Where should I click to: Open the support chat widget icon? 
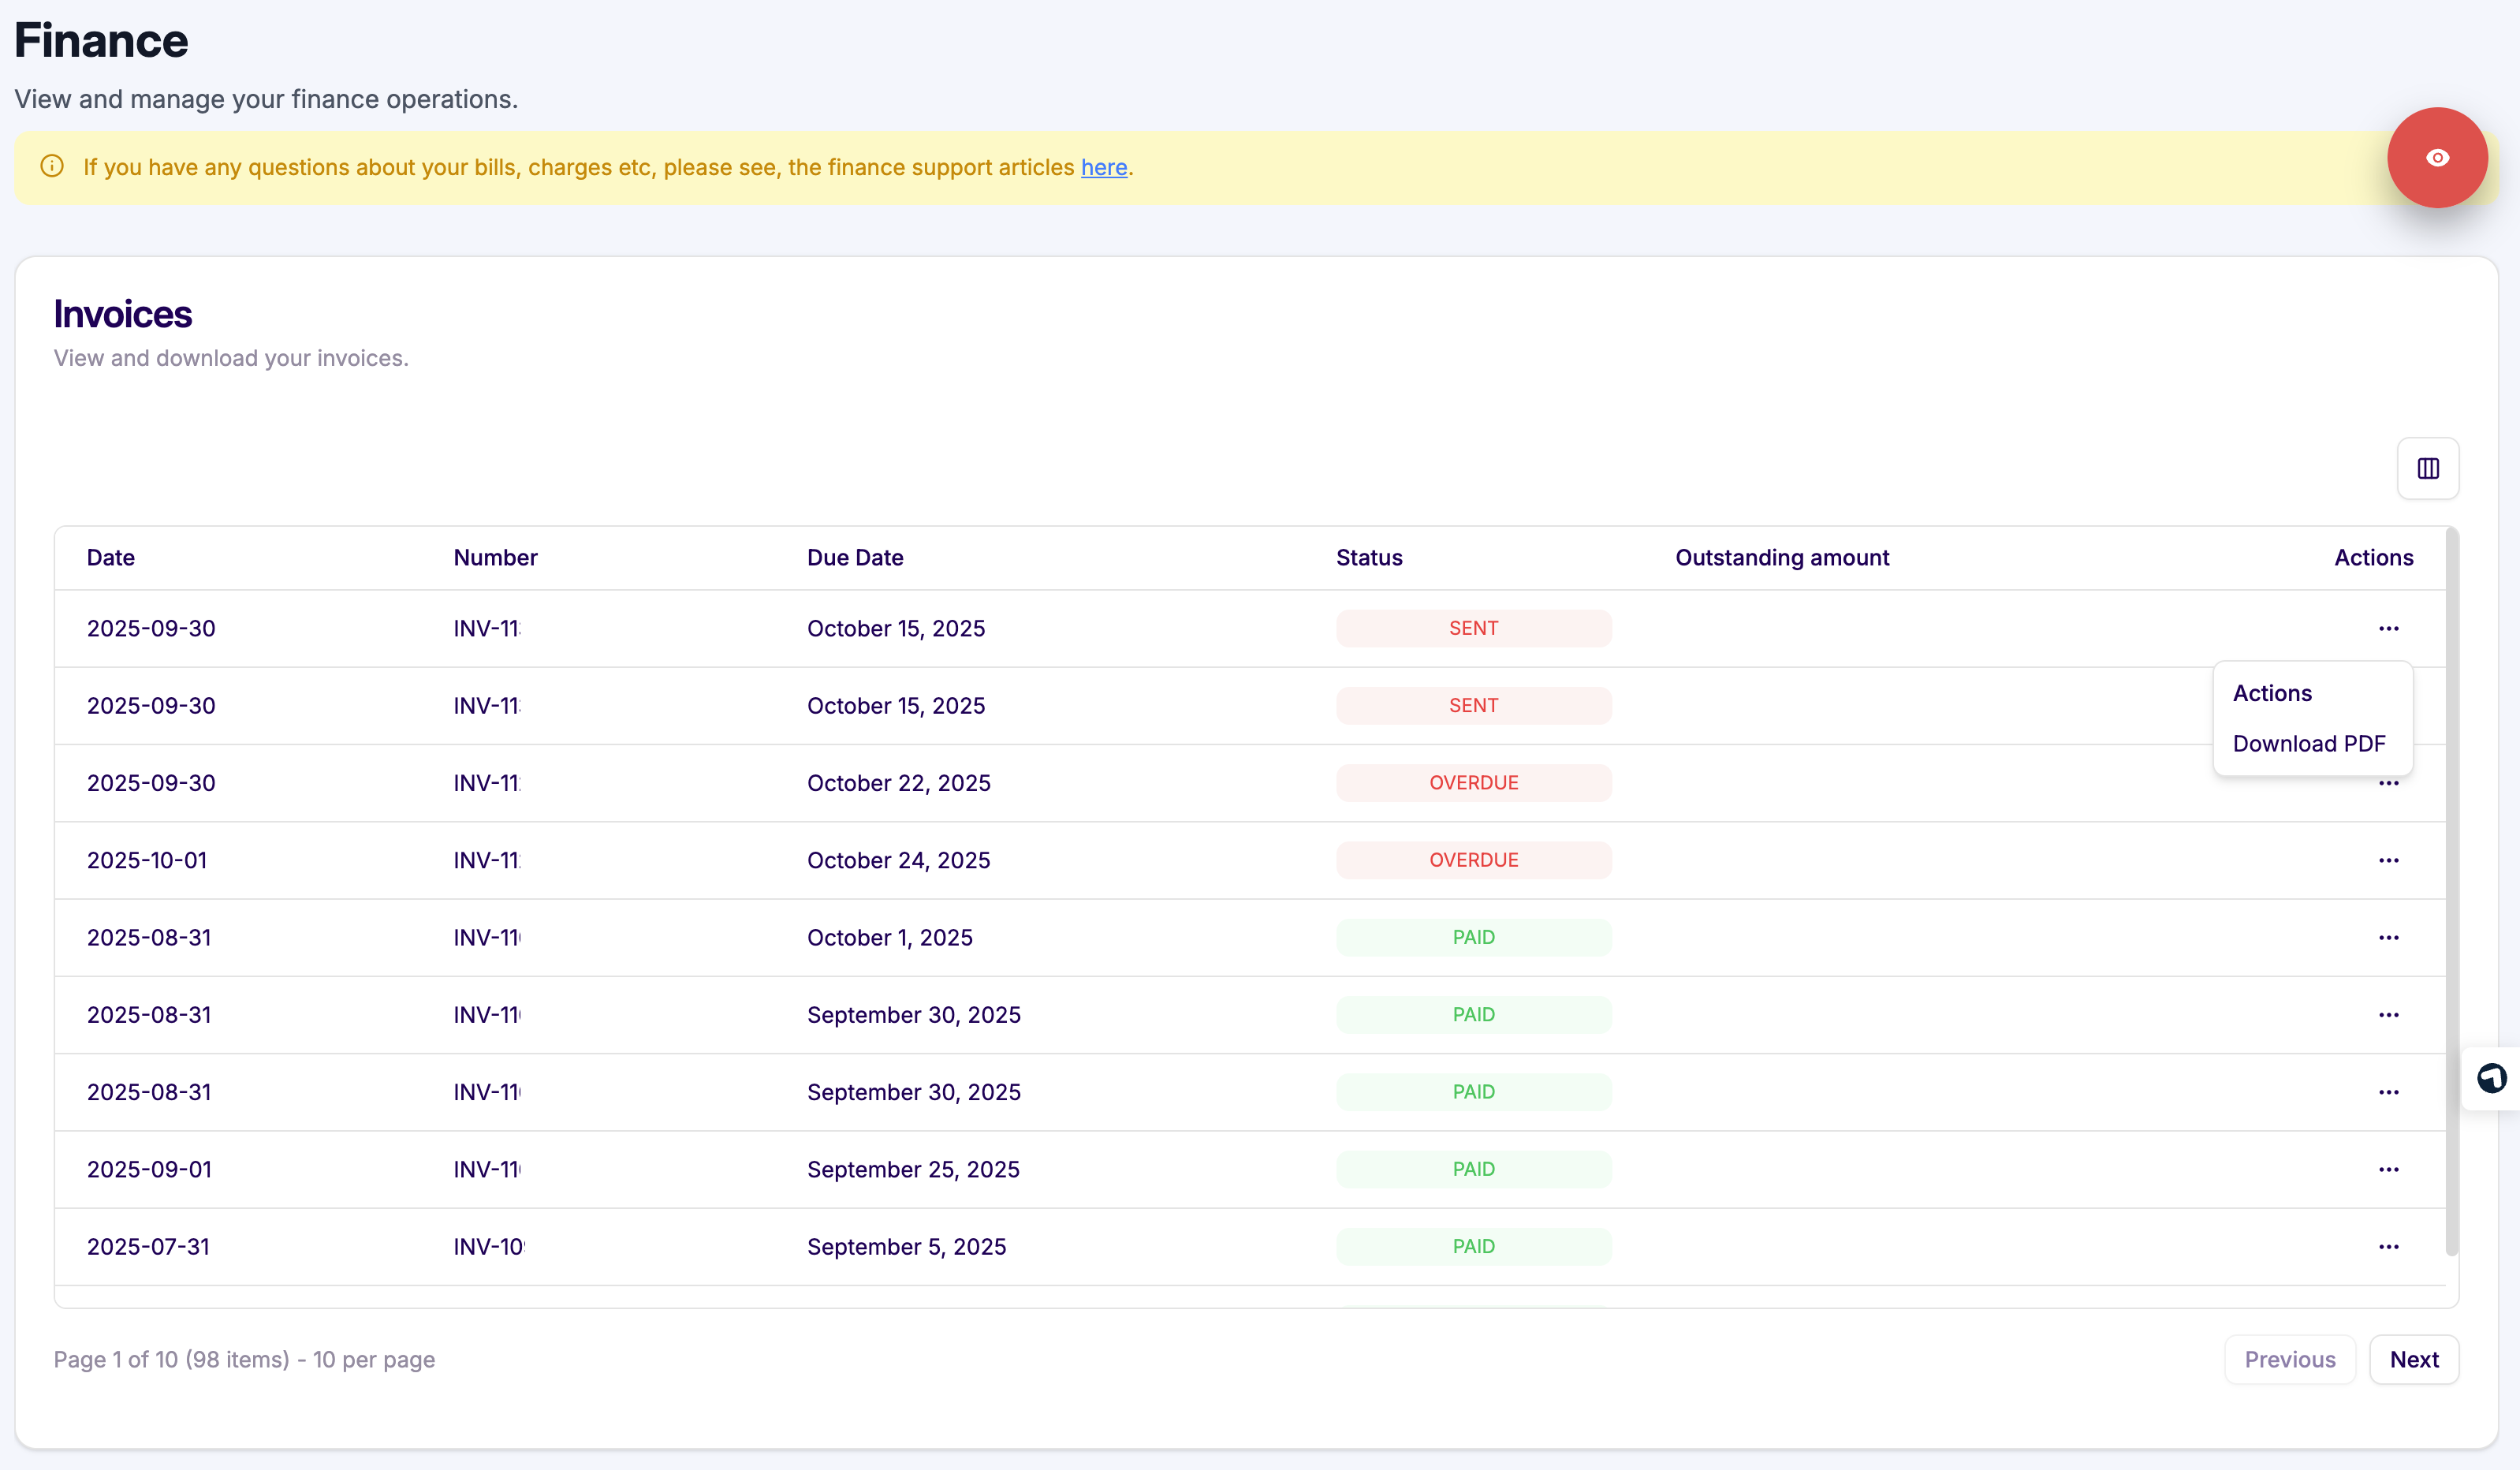(2491, 1078)
